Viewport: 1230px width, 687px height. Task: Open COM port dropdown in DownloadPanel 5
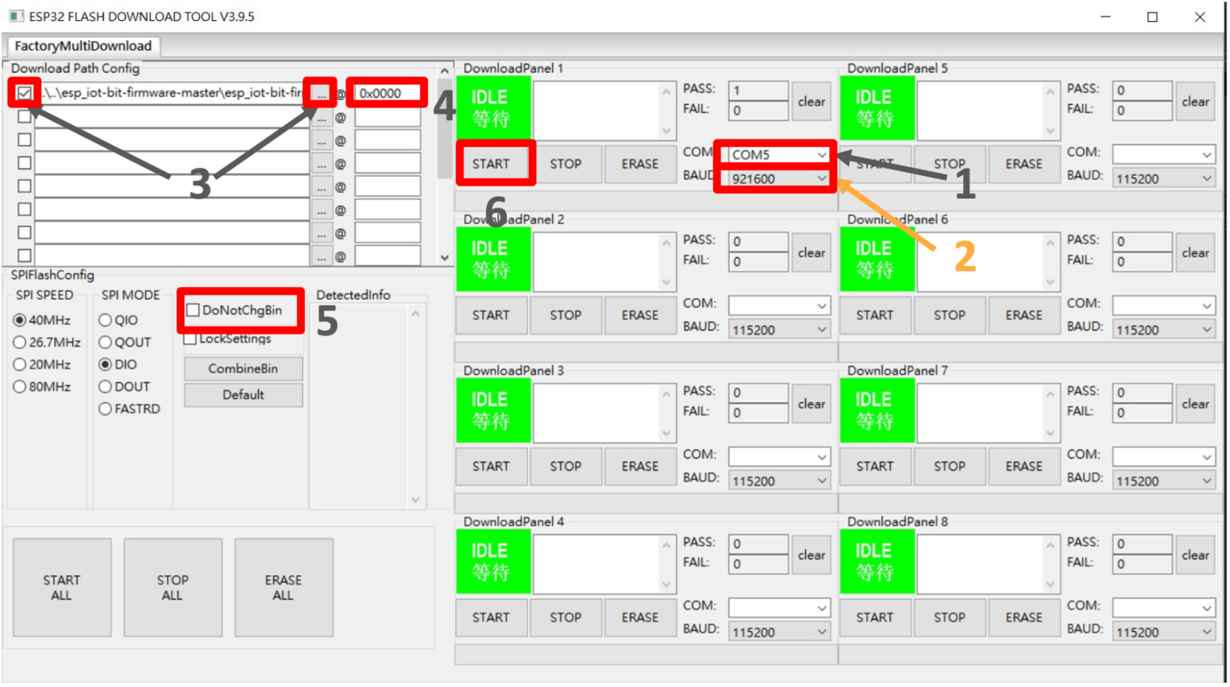click(x=1164, y=154)
